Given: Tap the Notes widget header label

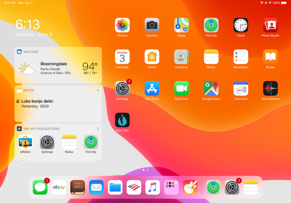Looking at the screenshot, I should [29, 90].
